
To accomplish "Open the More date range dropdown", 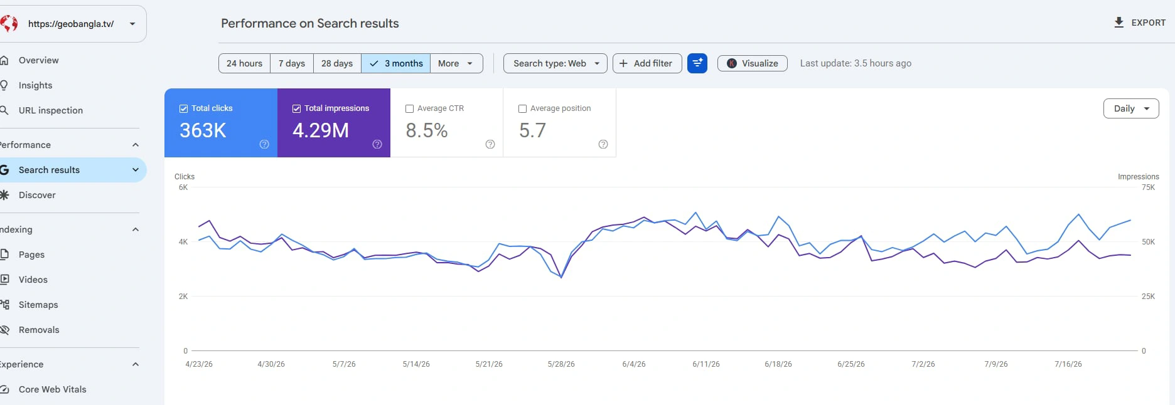I will pos(456,63).
